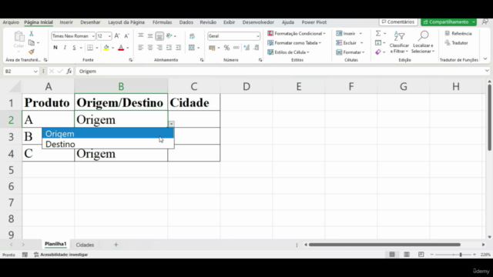
Task: Click the Compartilhamento button
Action: tap(448, 22)
